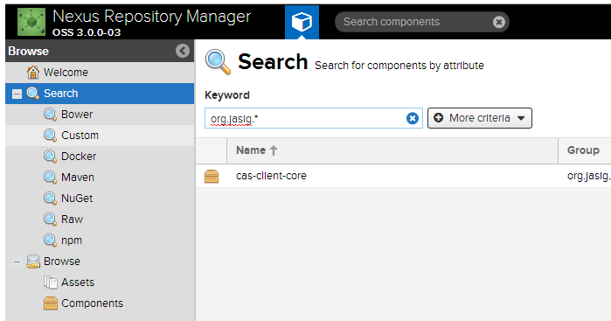Open the Components box icon

coord(51,304)
